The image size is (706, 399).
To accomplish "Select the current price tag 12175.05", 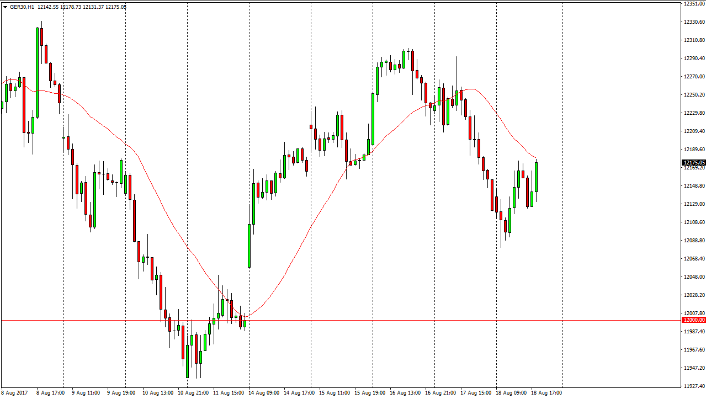I will tap(694, 163).
